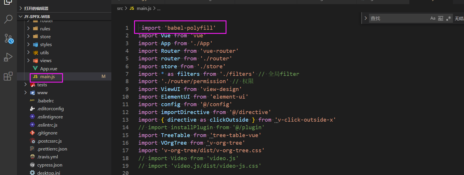The height and width of the screenshot is (175, 464).
Task: Expand the store folder chevron
Action: [x=28, y=36]
